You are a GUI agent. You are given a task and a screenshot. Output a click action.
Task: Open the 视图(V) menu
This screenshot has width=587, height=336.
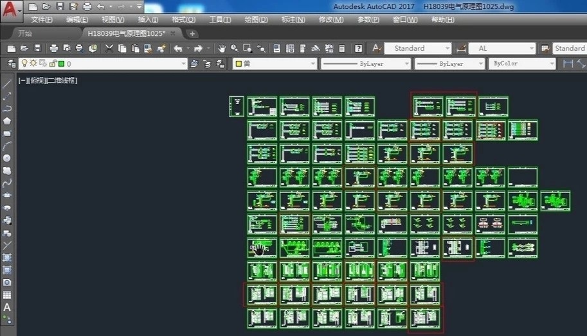(113, 20)
